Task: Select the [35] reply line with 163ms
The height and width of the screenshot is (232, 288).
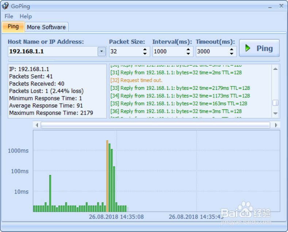Action: [179, 104]
